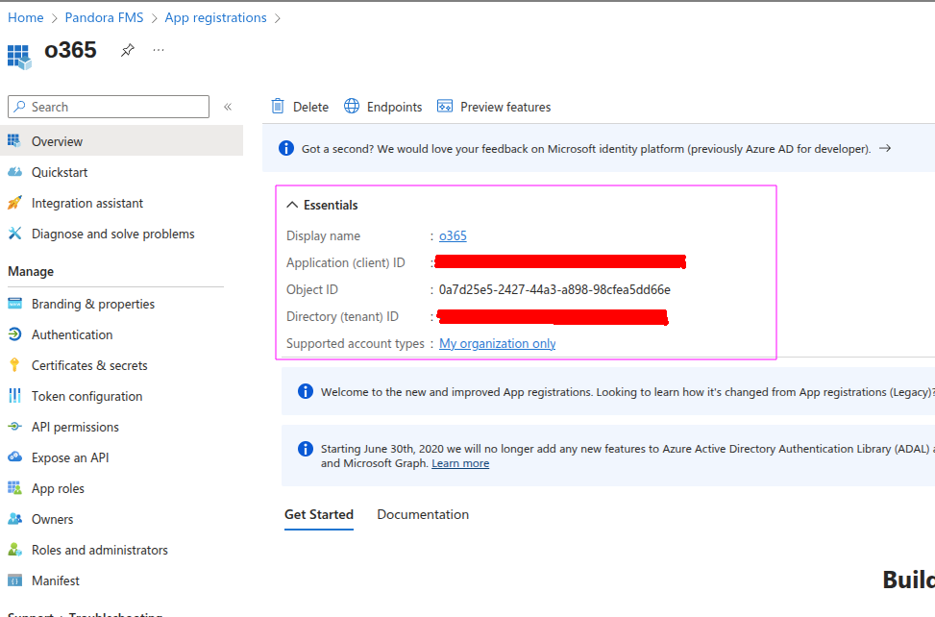Click the Pandora FMS breadcrumb
935x617 pixels.
(105, 18)
